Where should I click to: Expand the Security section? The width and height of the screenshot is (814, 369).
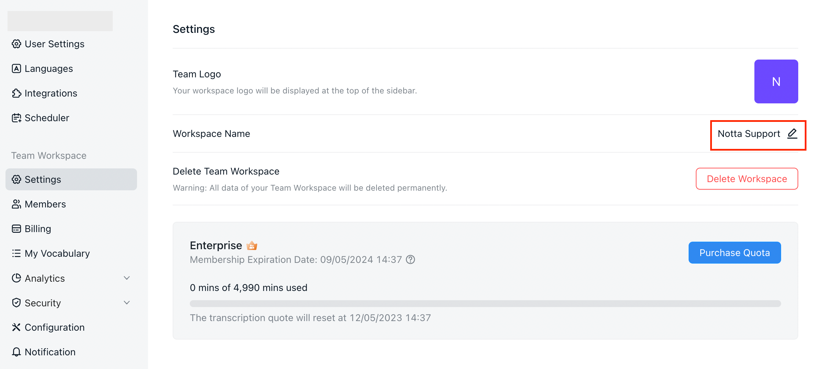tap(126, 303)
